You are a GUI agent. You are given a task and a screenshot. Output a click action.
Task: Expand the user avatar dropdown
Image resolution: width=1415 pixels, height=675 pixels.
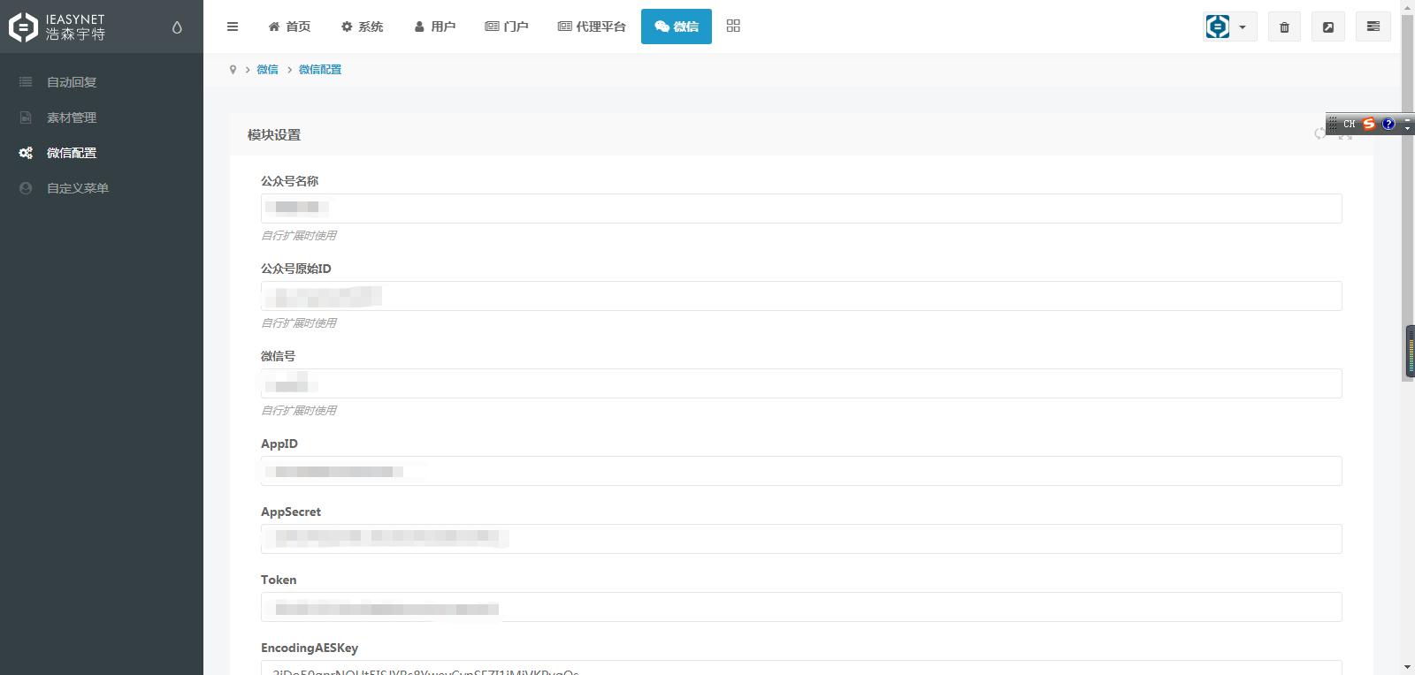click(1229, 27)
